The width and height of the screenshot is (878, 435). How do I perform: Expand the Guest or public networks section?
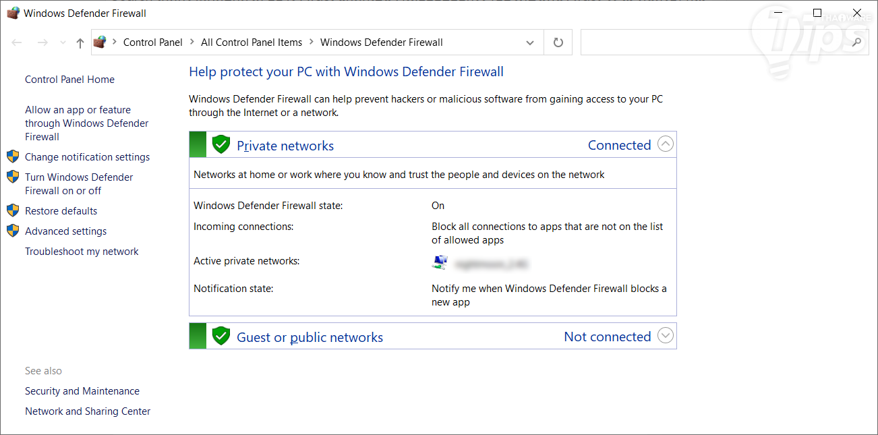pyautogui.click(x=666, y=336)
